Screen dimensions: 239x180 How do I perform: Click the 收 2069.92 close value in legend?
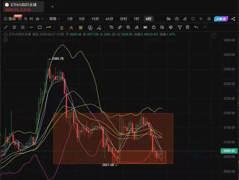pyautogui.click(x=125, y=35)
